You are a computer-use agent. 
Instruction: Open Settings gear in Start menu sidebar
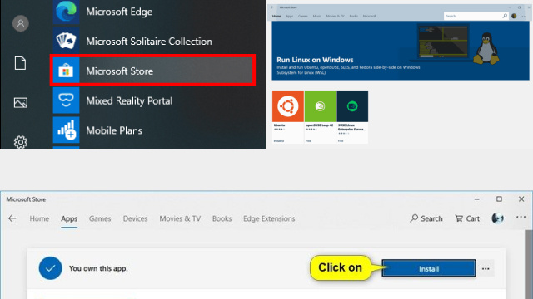coord(21,142)
